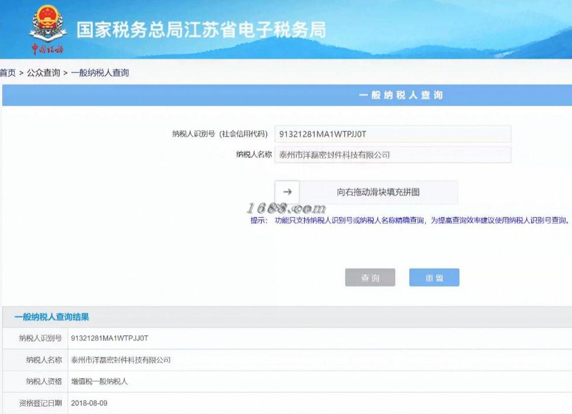Viewport: 572px width, 414px height.
Task: Select the 增值税一般纳税人 cell
Action: coord(99,381)
